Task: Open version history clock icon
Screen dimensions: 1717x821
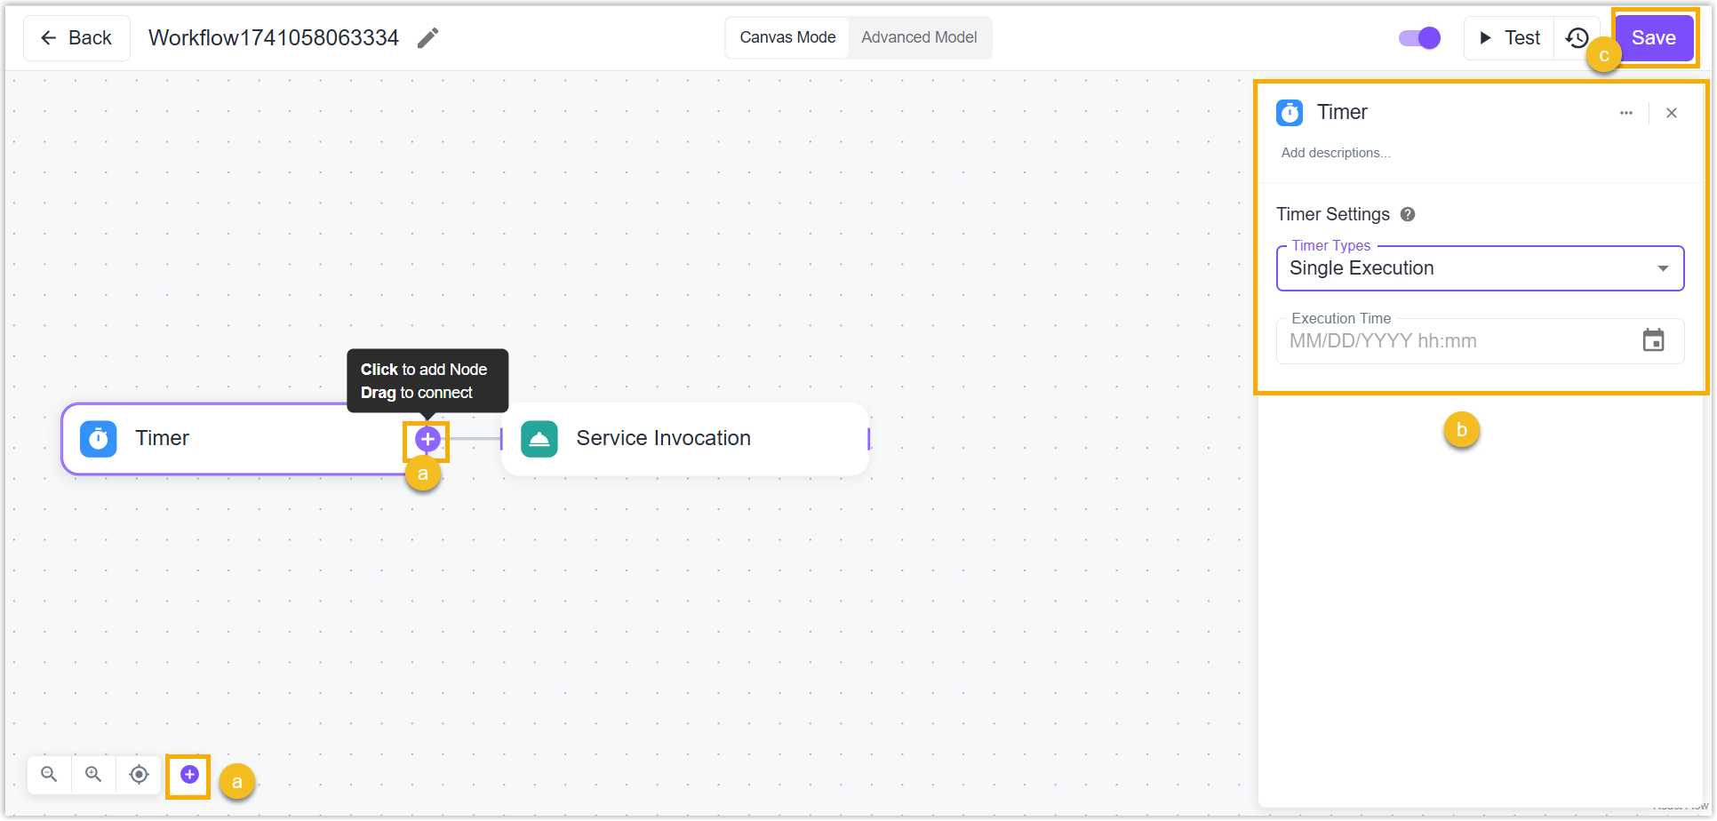Action: (1577, 37)
